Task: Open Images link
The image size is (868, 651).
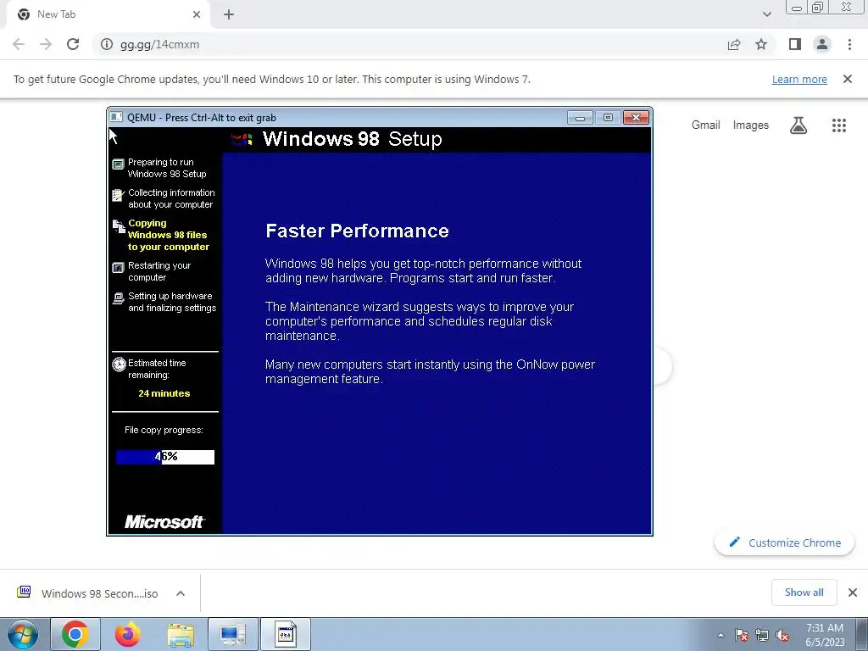Action: [751, 125]
